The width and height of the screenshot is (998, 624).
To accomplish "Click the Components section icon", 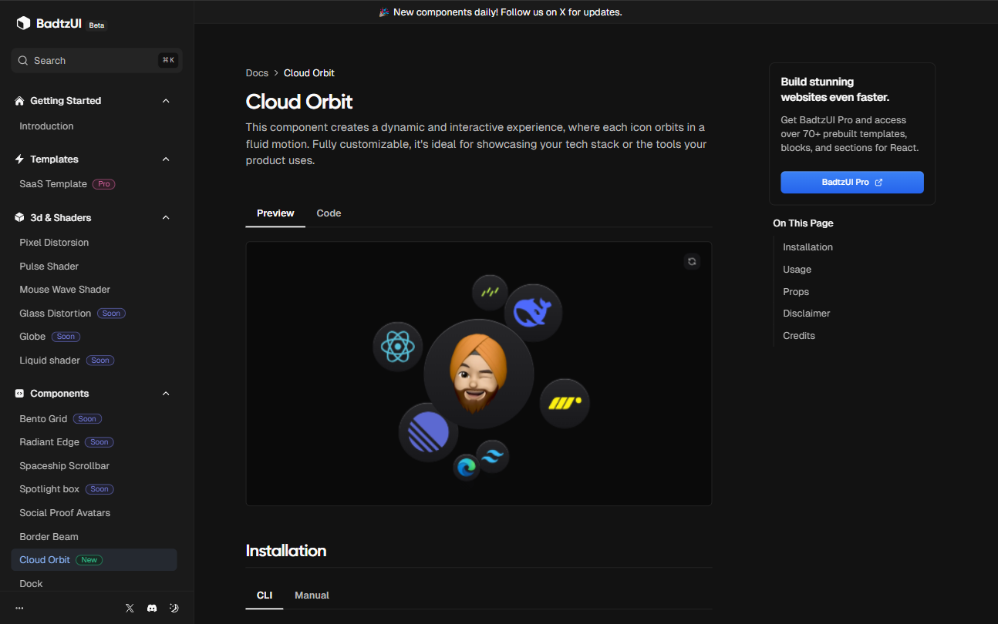I will 20,394.
